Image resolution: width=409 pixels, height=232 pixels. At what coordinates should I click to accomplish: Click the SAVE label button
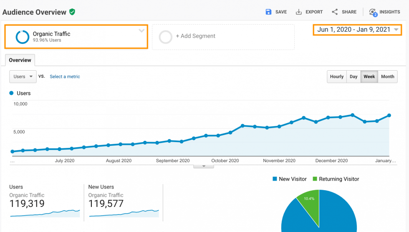pyautogui.click(x=281, y=12)
